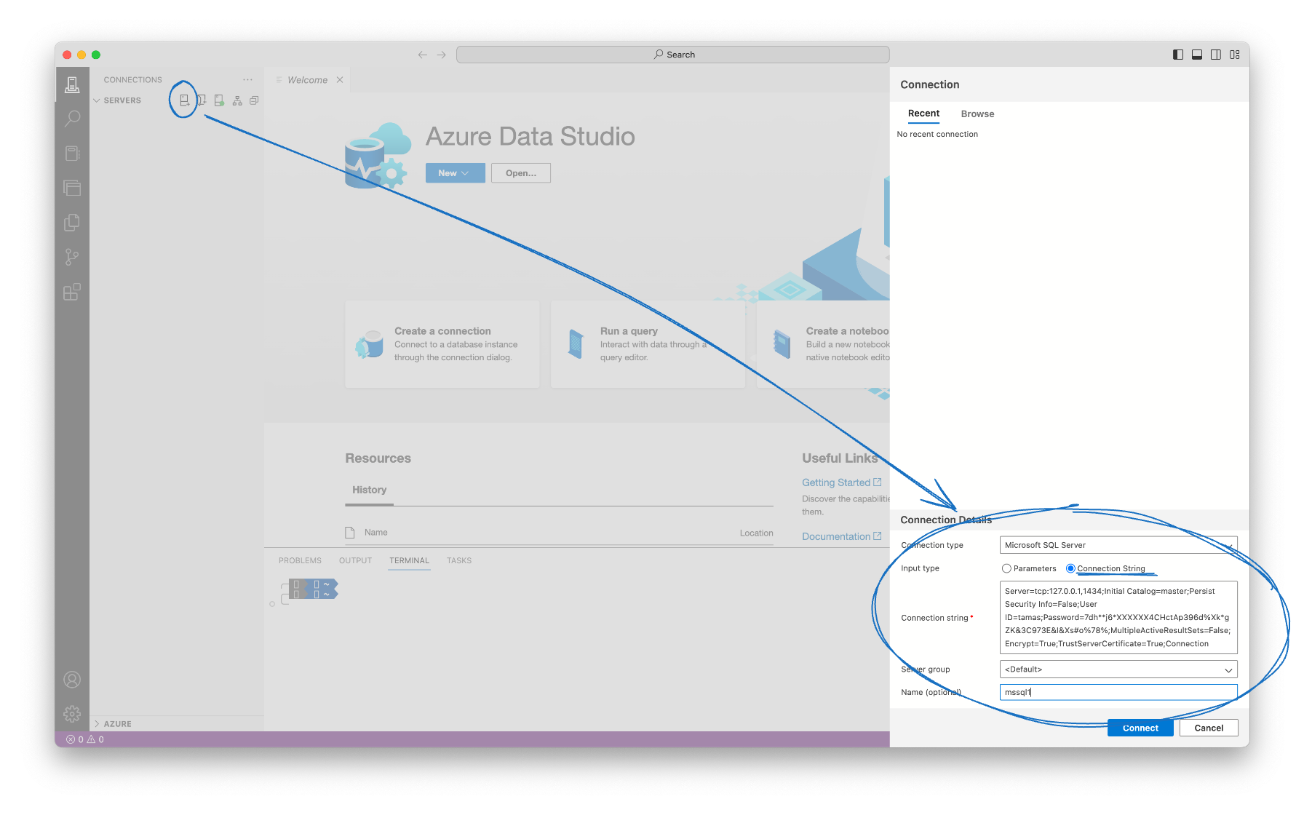Open the Search view icon
The width and height of the screenshot is (1304, 815).
point(72,119)
